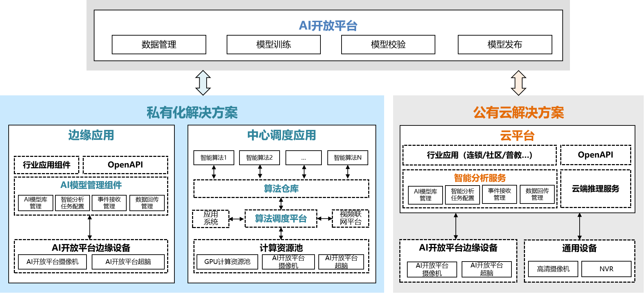Select the 云平台 heading
The image size is (644, 293).
coord(517,136)
